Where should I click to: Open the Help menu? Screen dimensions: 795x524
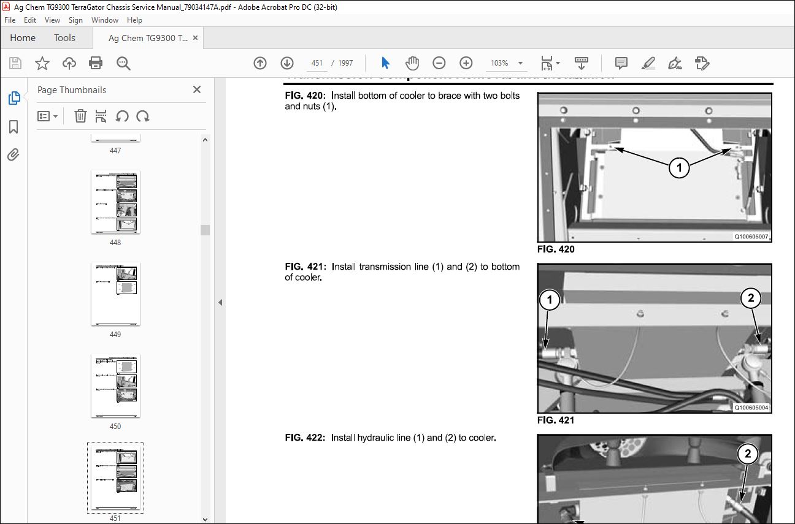pos(134,20)
